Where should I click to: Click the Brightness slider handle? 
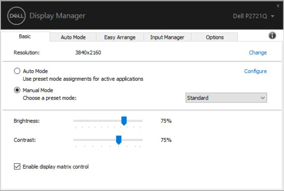click(x=124, y=121)
